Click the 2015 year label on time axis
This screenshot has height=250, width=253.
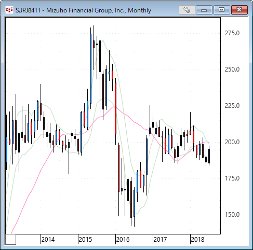point(85,240)
